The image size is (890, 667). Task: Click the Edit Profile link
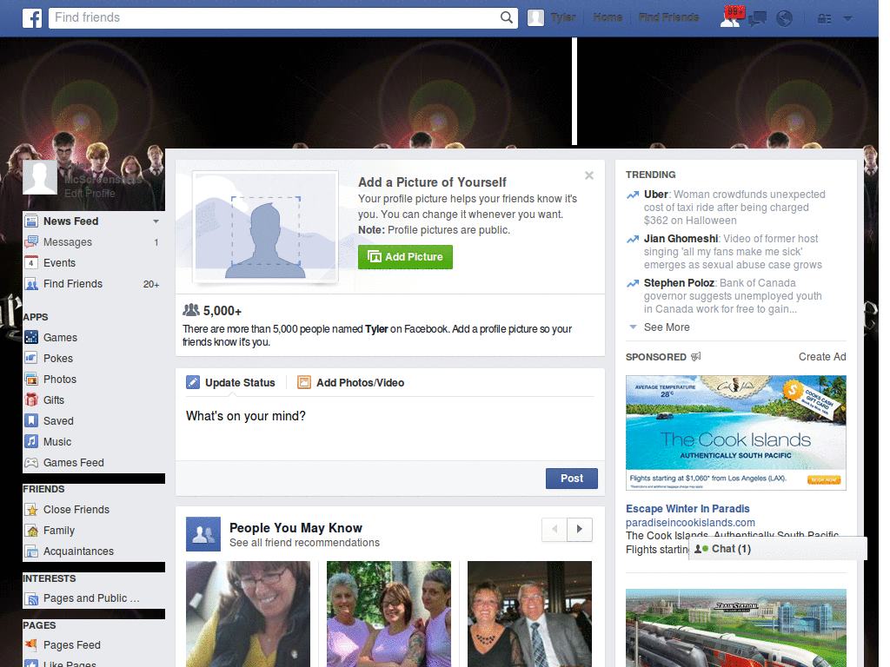[90, 194]
